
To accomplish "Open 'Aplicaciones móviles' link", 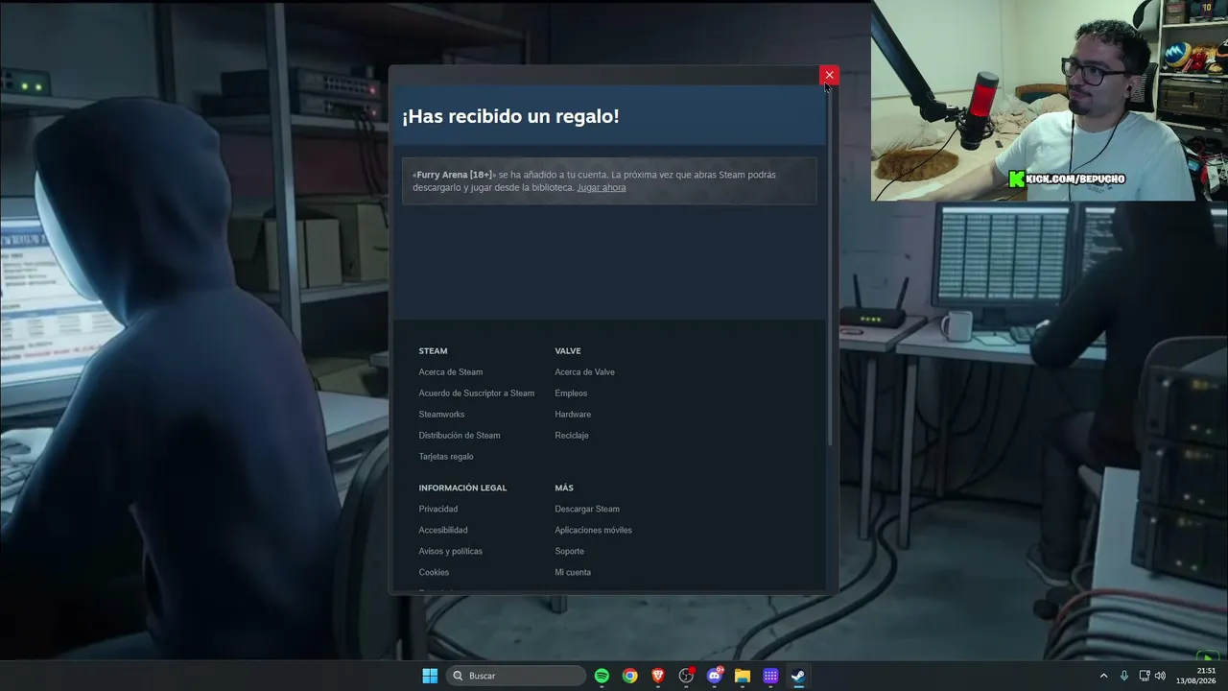I will [x=594, y=531].
